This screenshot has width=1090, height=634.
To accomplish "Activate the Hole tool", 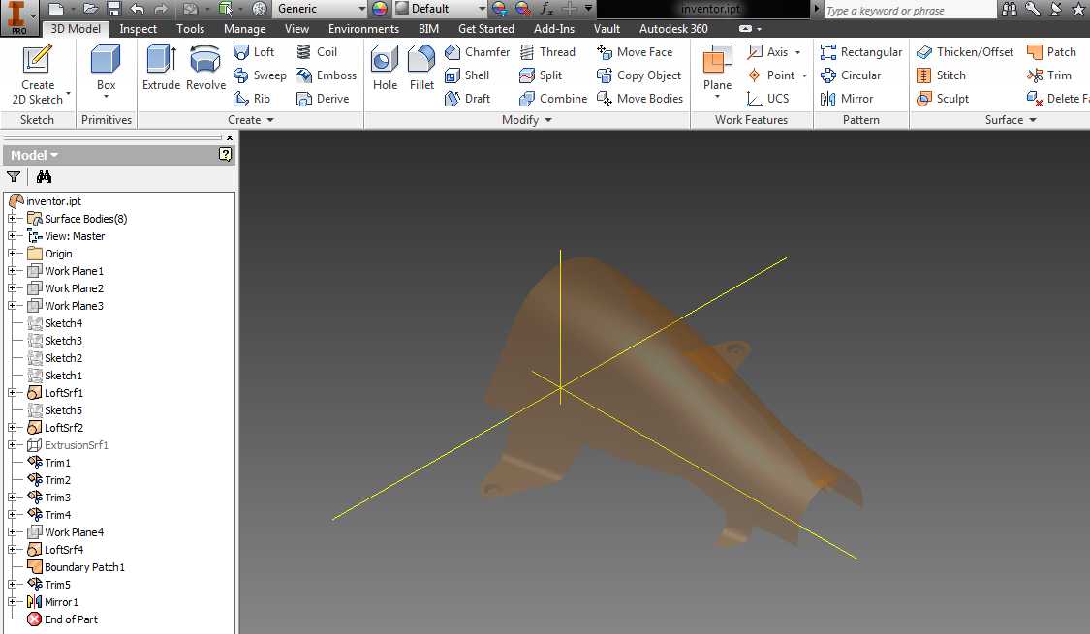I will pos(385,68).
